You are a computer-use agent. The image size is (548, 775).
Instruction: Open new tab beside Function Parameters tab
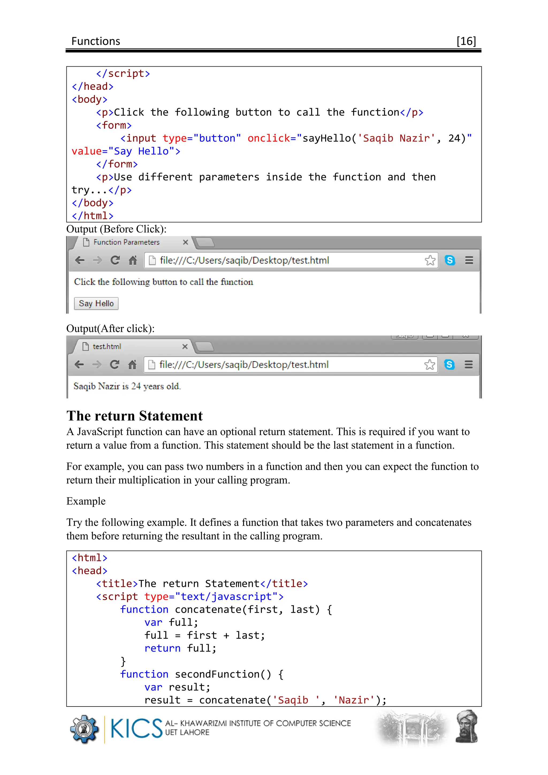click(205, 242)
